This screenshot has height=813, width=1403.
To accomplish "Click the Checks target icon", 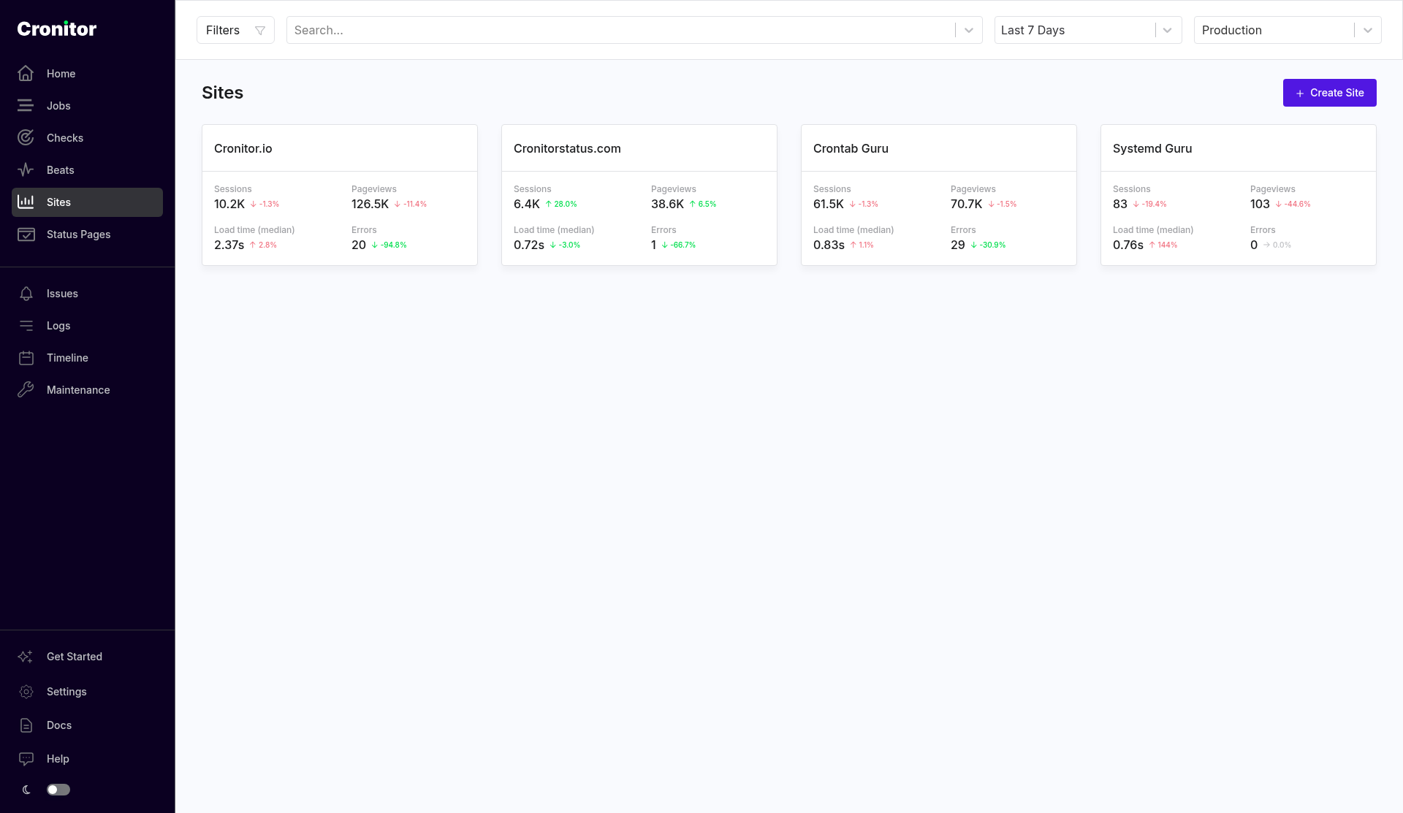I will (26, 138).
